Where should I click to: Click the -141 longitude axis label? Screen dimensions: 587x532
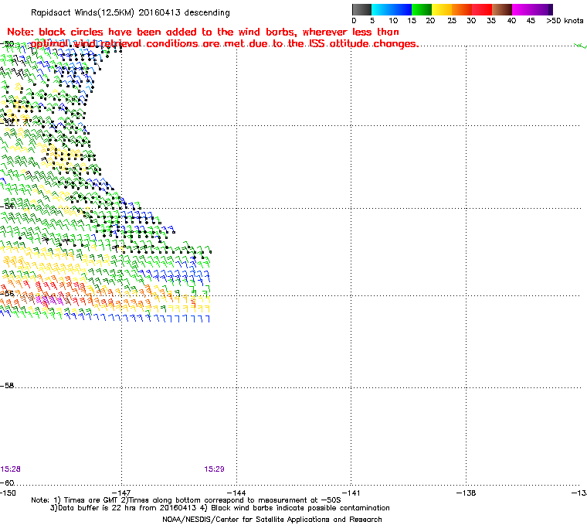click(x=351, y=493)
